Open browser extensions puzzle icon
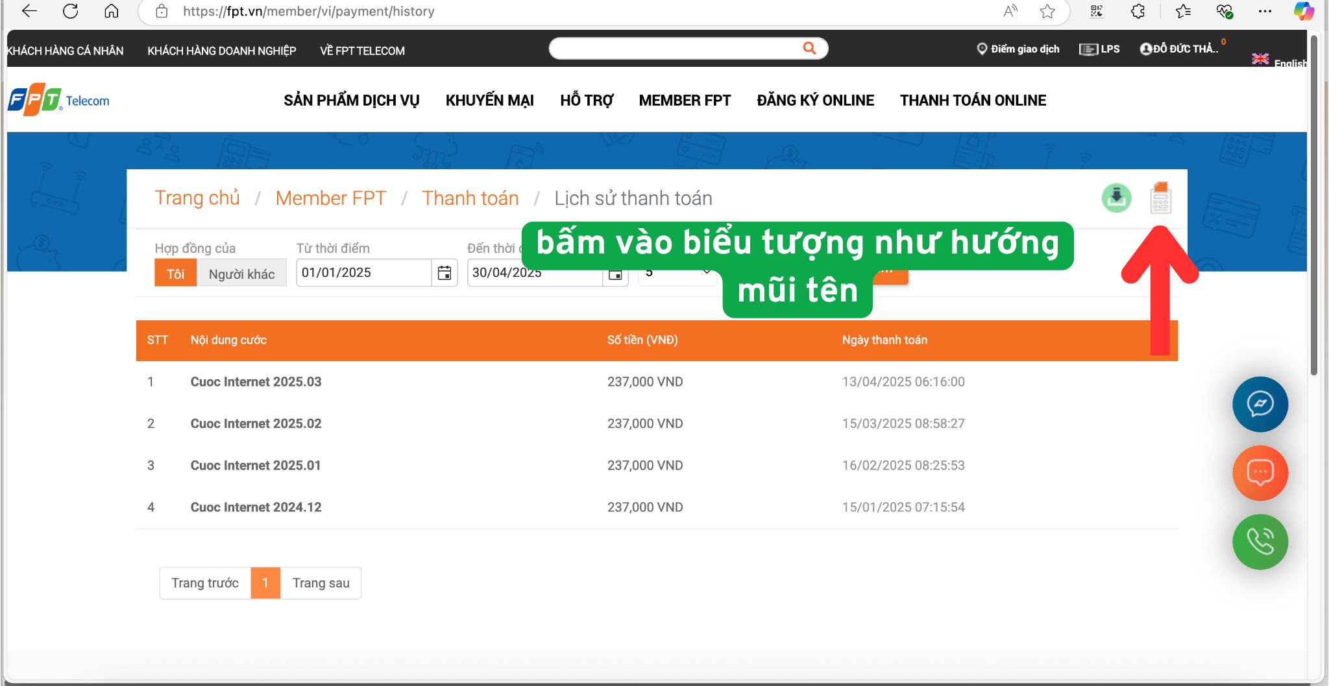This screenshot has height=686, width=1329. pyautogui.click(x=1138, y=11)
